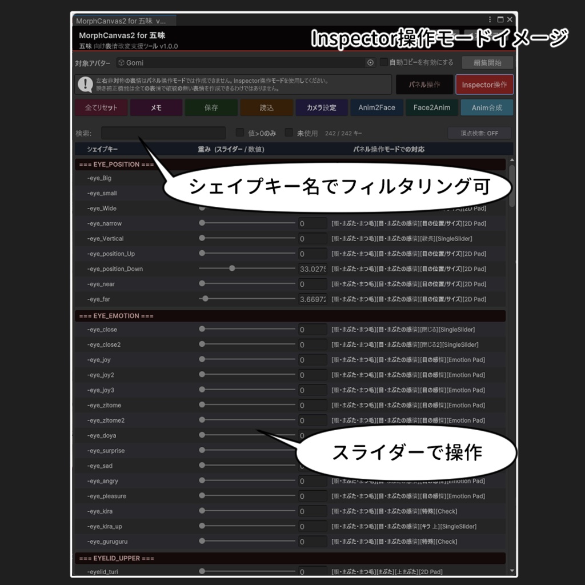This screenshot has height=585, width=585.
Task: Click the パネル操作モードでの対応 column header
Action: tap(388, 149)
